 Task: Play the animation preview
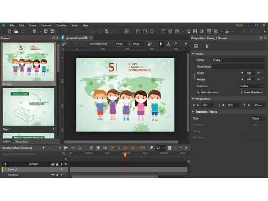coord(66,148)
